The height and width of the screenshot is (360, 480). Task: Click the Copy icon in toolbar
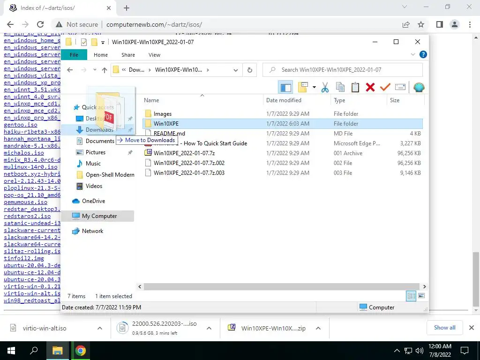point(340,88)
